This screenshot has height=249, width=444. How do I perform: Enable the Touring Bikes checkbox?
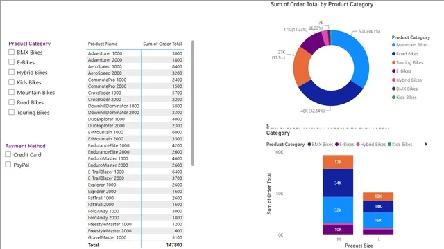click(x=11, y=112)
